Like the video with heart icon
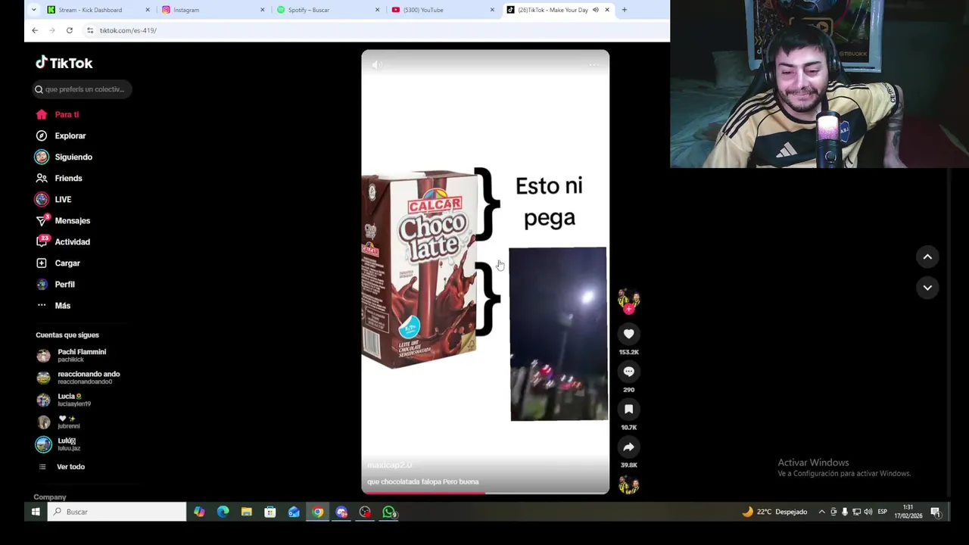Screen dimensions: 969x545 [x=628, y=334]
